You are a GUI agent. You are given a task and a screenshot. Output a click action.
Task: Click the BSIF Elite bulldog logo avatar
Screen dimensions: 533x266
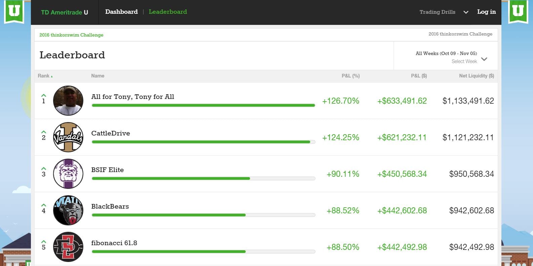68,174
